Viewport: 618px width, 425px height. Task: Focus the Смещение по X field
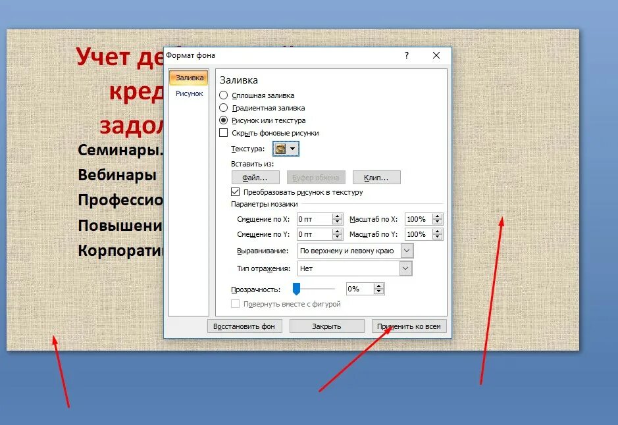[315, 219]
